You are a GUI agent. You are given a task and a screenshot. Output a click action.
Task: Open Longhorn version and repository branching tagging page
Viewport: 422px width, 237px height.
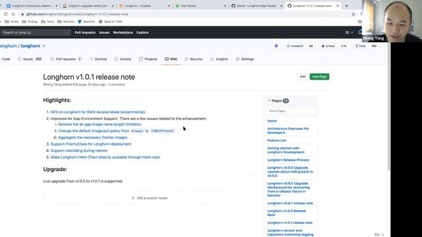(290, 232)
